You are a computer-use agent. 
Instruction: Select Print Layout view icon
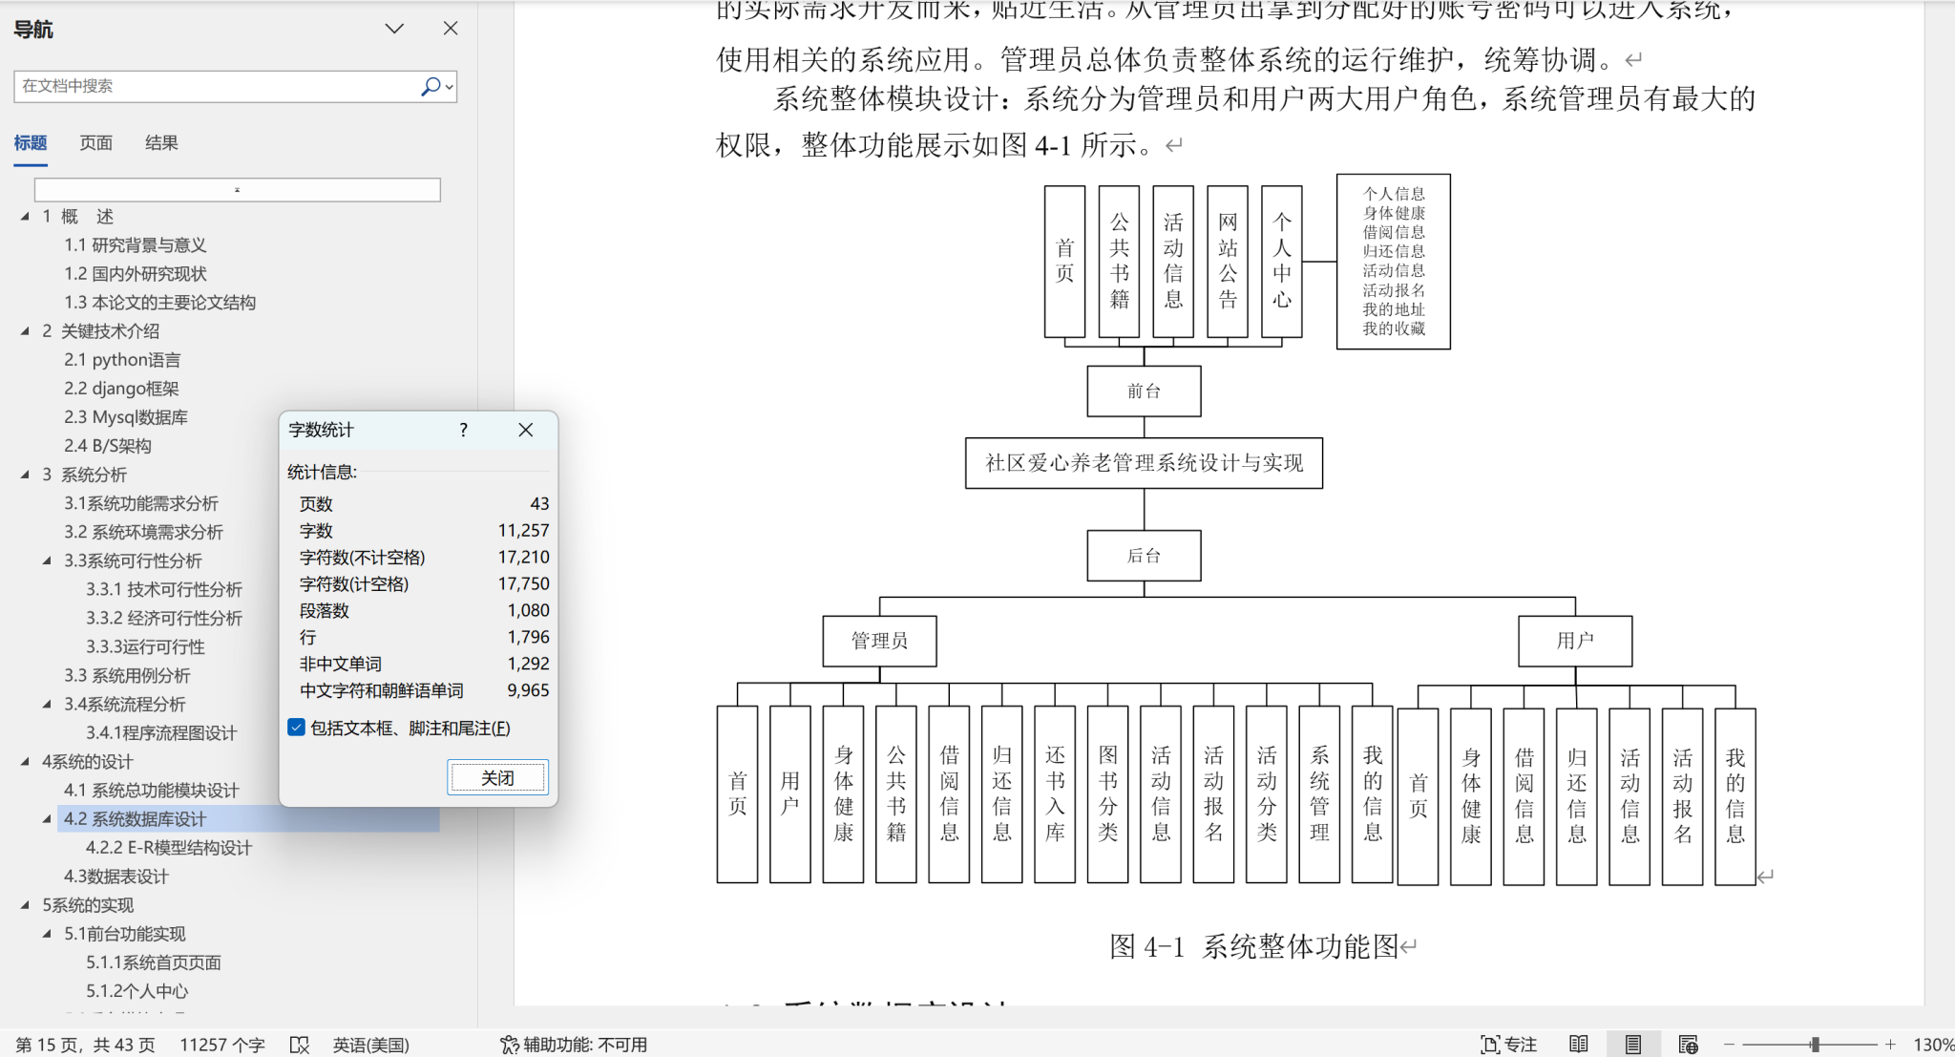pyautogui.click(x=1633, y=1045)
